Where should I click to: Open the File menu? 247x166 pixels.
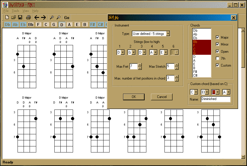click(x=6, y=11)
